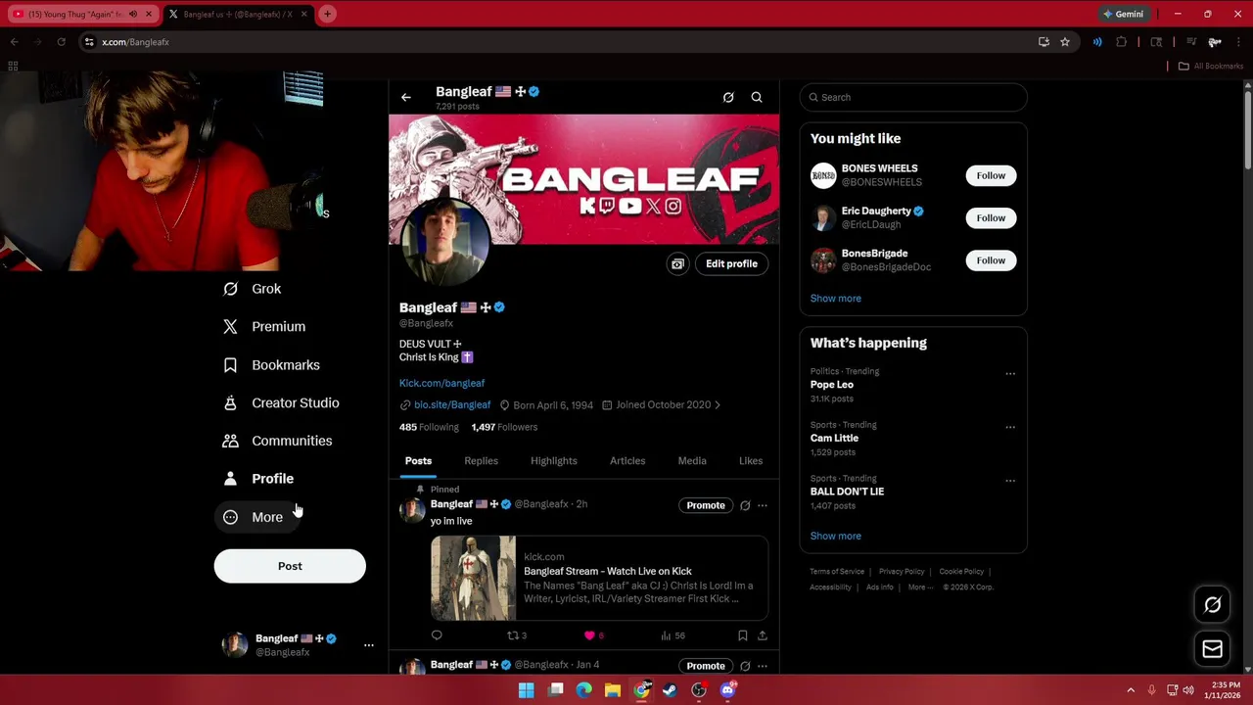The image size is (1253, 705).
Task: Open Windows Start menu
Action: [527, 690]
